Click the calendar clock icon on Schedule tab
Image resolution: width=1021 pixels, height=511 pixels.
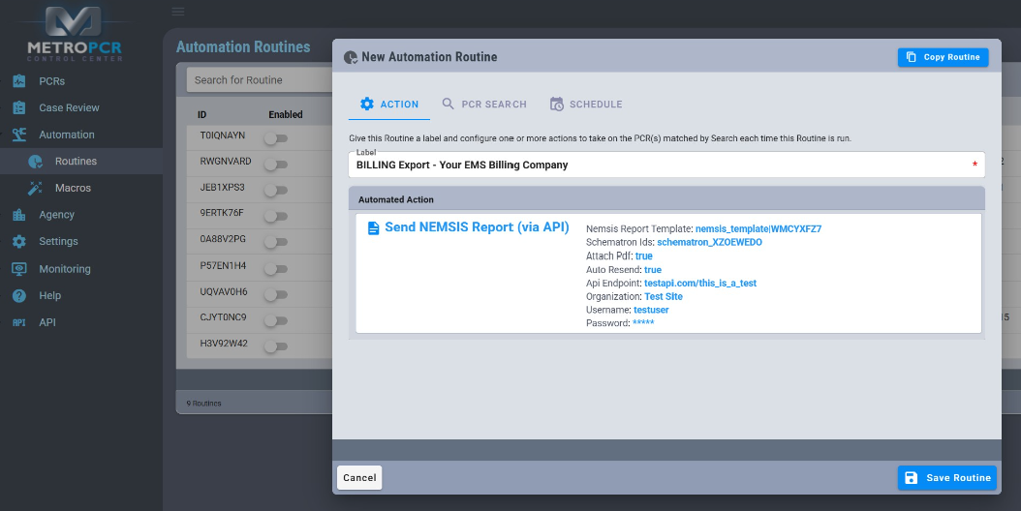[x=557, y=104]
